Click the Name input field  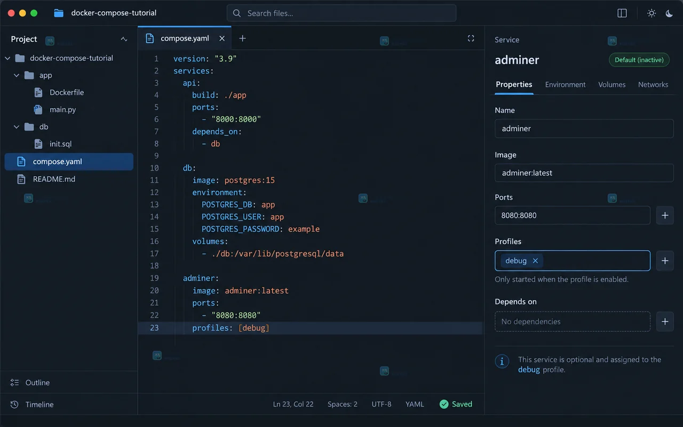pos(584,128)
